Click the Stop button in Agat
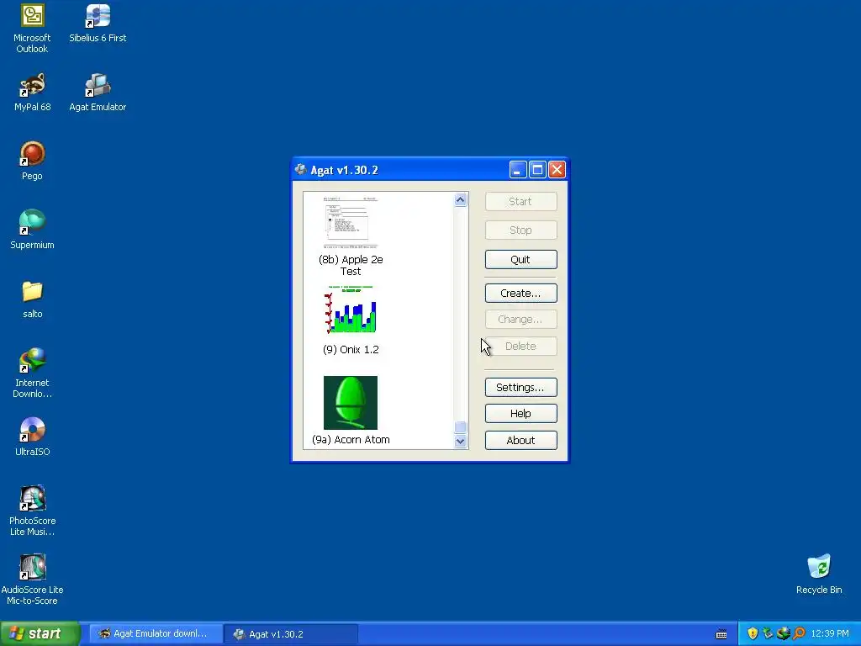 tap(520, 230)
